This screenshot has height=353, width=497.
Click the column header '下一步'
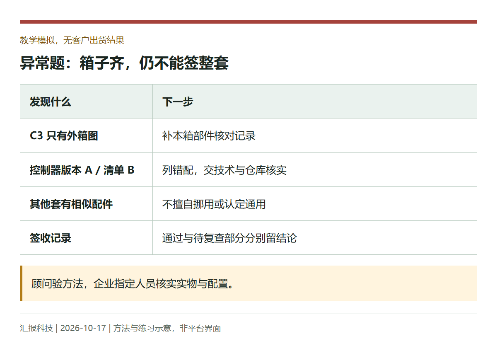coord(314,102)
